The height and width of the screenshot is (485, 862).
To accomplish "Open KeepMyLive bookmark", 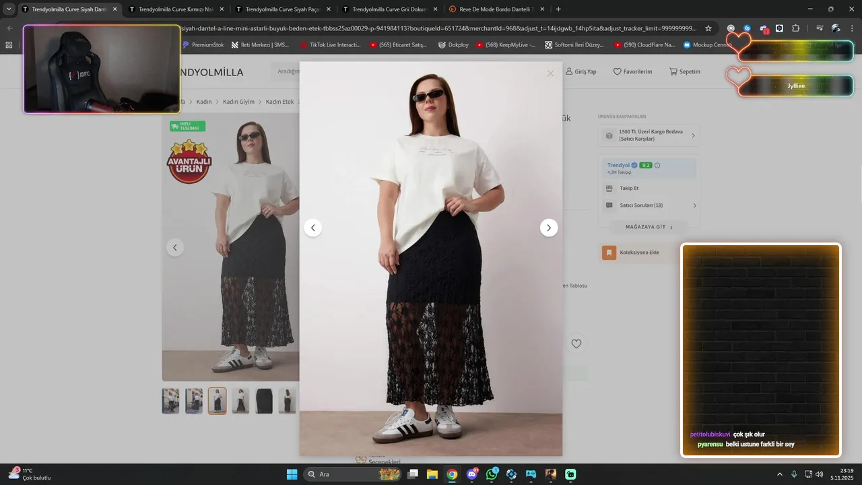I will coord(506,45).
